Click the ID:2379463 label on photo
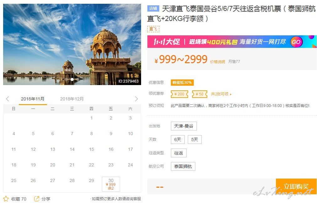Viewport: 317px width, 203px height. pyautogui.click(x=128, y=81)
